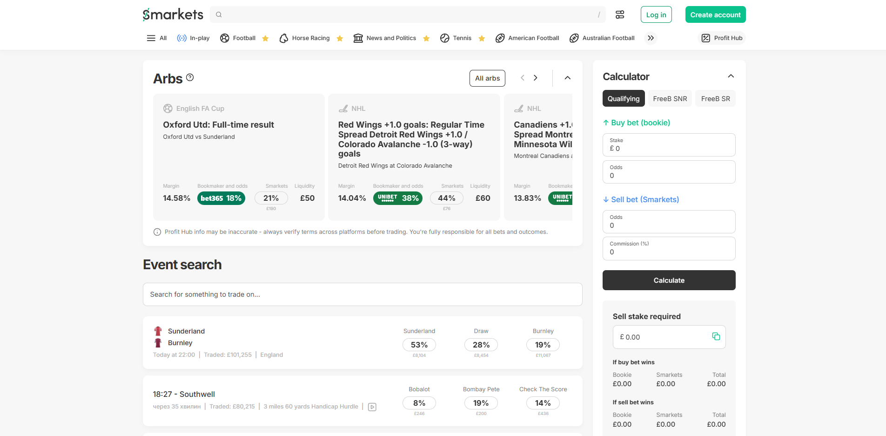This screenshot has width=886, height=436.
Task: Click the event search input field
Action: point(362,294)
